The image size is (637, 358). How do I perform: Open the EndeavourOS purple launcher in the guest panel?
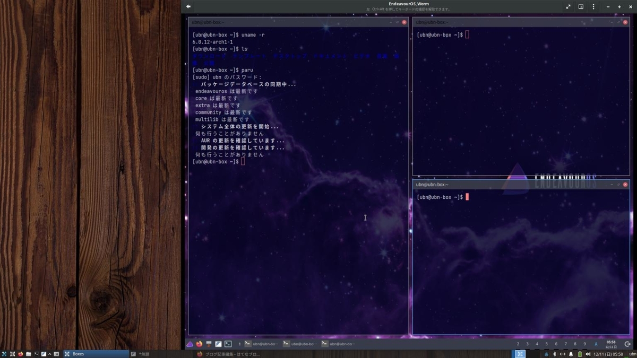190,344
